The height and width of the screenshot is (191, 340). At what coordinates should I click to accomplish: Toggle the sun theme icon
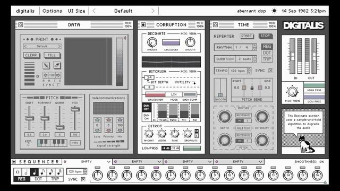click(x=274, y=11)
